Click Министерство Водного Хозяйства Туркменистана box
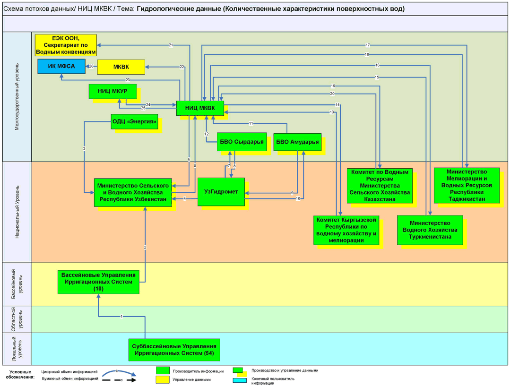Viewport: 510px width, 387px height. pos(430,230)
